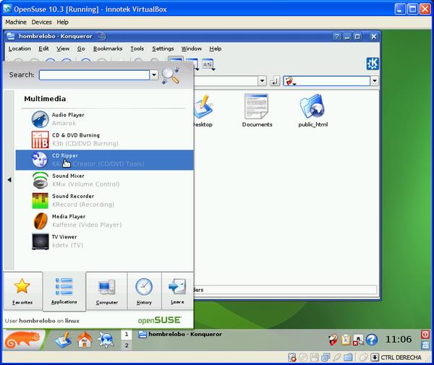Screen dimensions: 434x365
Task: Open Konqueror Settings menu
Action: pos(163,48)
